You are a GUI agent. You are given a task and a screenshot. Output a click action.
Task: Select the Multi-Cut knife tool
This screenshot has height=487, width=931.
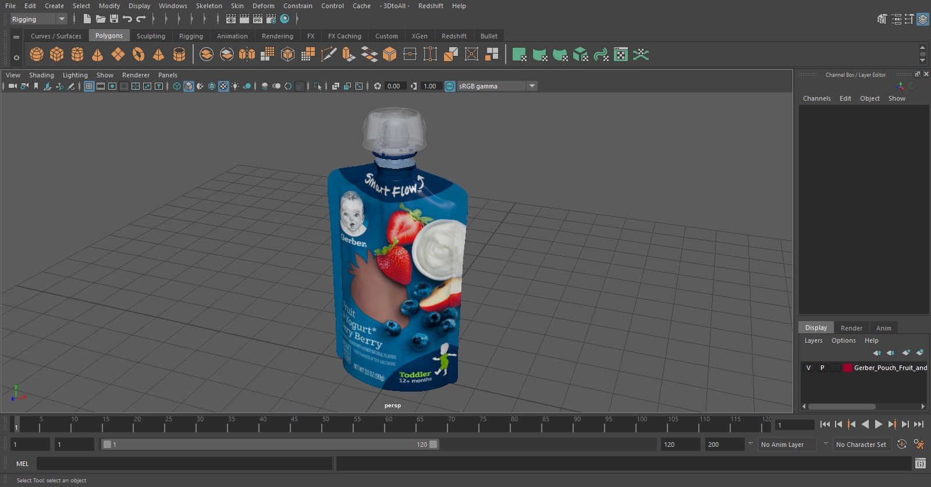[x=329, y=55]
